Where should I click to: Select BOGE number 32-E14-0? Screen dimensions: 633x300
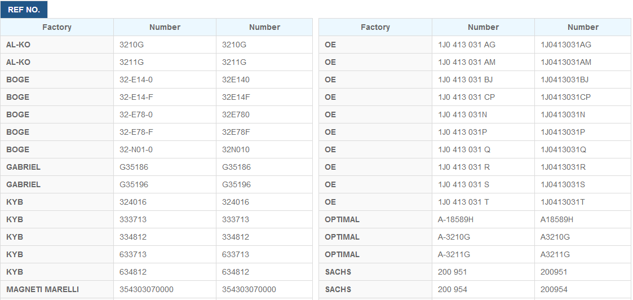165,80
